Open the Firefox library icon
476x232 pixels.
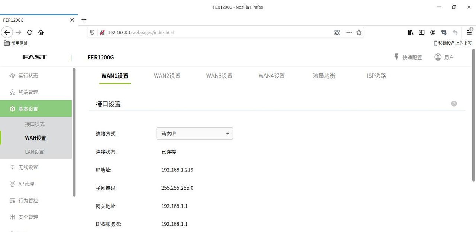pos(411,32)
